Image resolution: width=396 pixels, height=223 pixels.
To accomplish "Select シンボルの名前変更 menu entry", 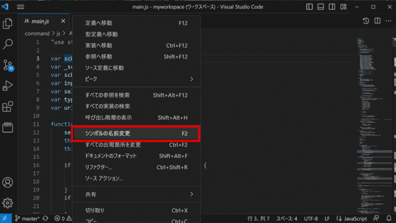I will click(136, 133).
